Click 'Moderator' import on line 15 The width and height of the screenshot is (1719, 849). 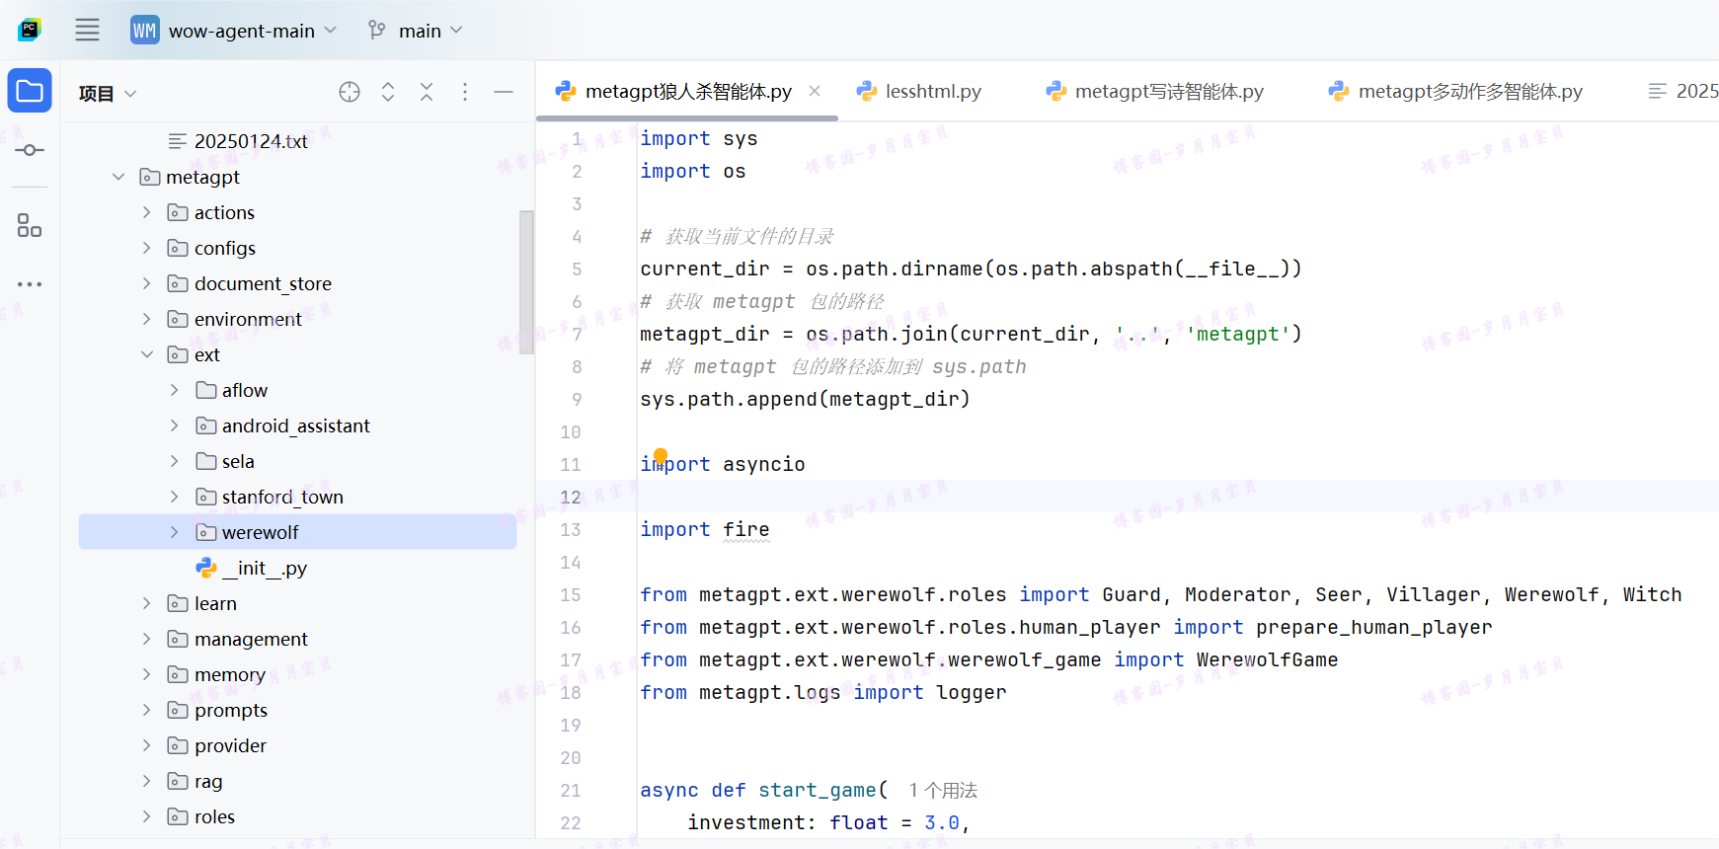(1237, 594)
